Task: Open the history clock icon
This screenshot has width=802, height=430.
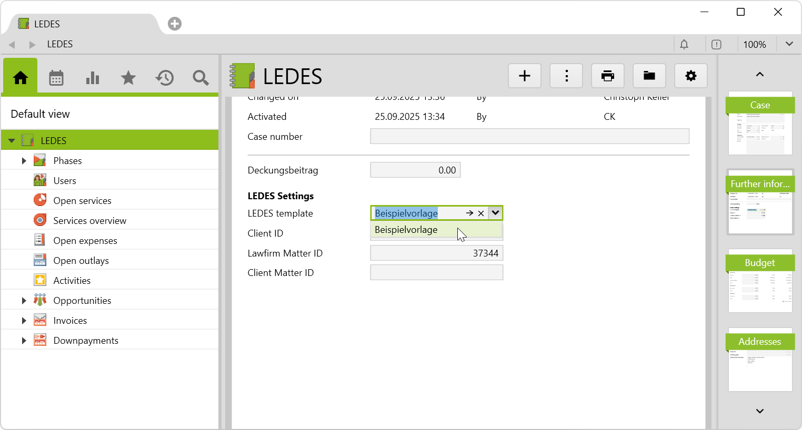Action: point(164,78)
